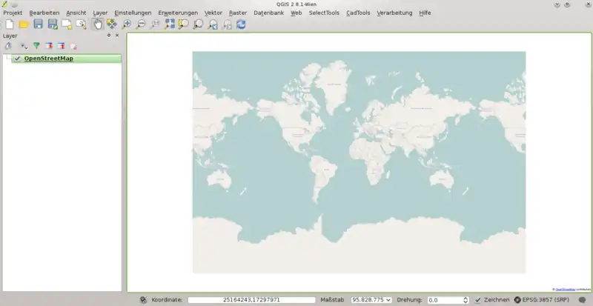Viewport: 593px width, 306px height.
Task: Click the Collapse All icon in Layer panel
Action: tap(61, 46)
